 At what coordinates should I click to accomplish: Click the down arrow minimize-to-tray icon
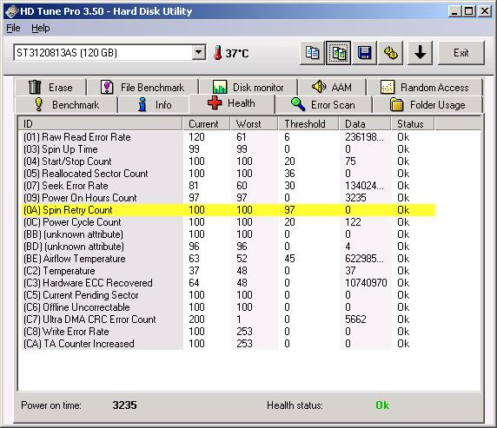tap(420, 53)
